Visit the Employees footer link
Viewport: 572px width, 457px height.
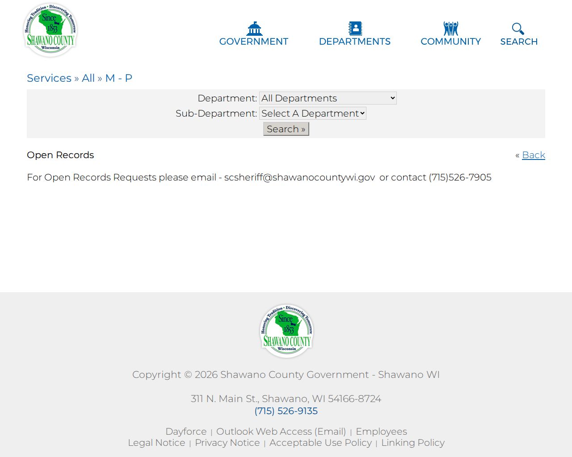(x=381, y=432)
